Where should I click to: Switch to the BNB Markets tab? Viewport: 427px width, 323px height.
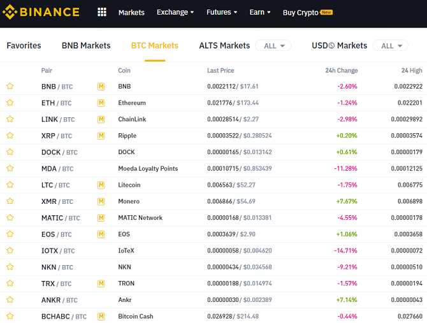[x=86, y=45]
